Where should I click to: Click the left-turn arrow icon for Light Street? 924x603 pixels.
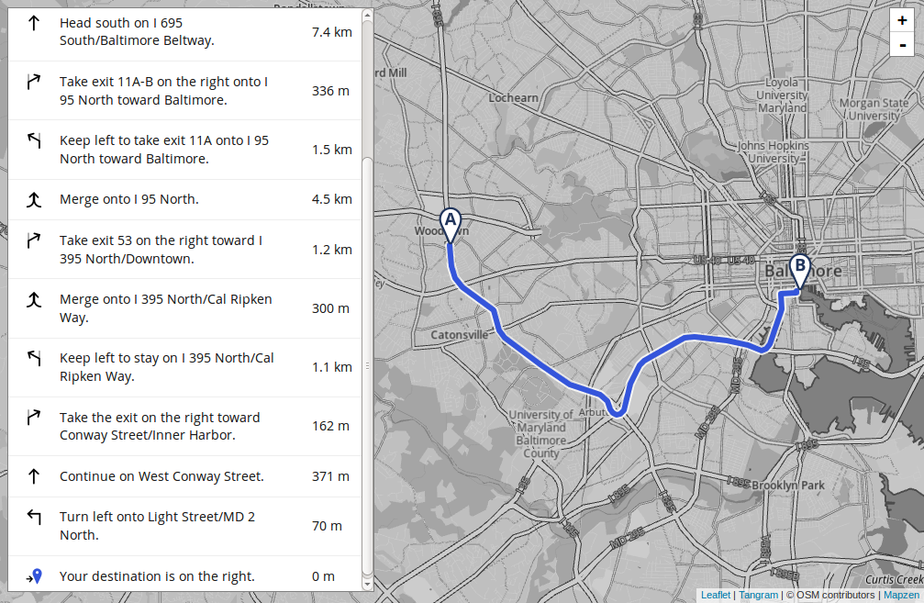point(34,517)
